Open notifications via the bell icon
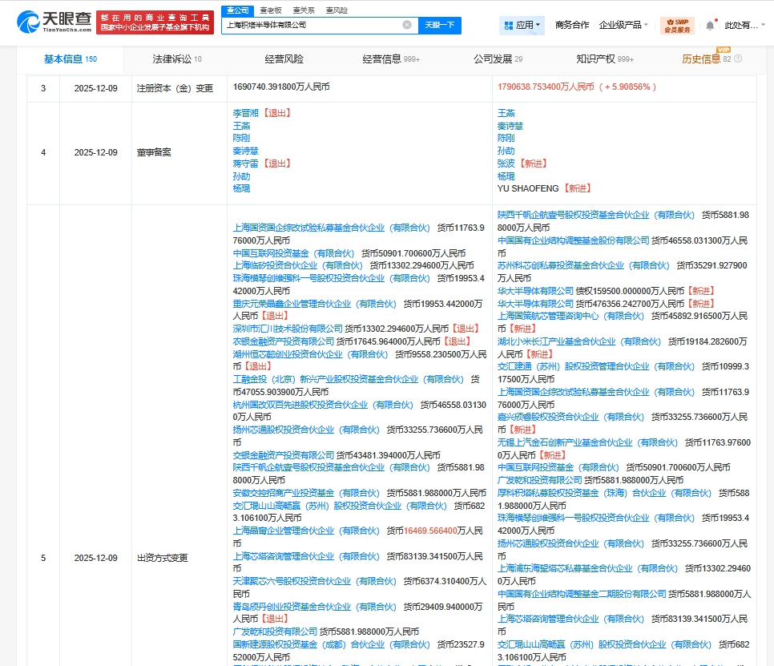The width and height of the screenshot is (774, 666). tap(709, 26)
